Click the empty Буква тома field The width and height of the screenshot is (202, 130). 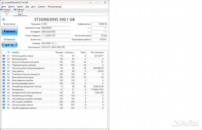point(56,39)
